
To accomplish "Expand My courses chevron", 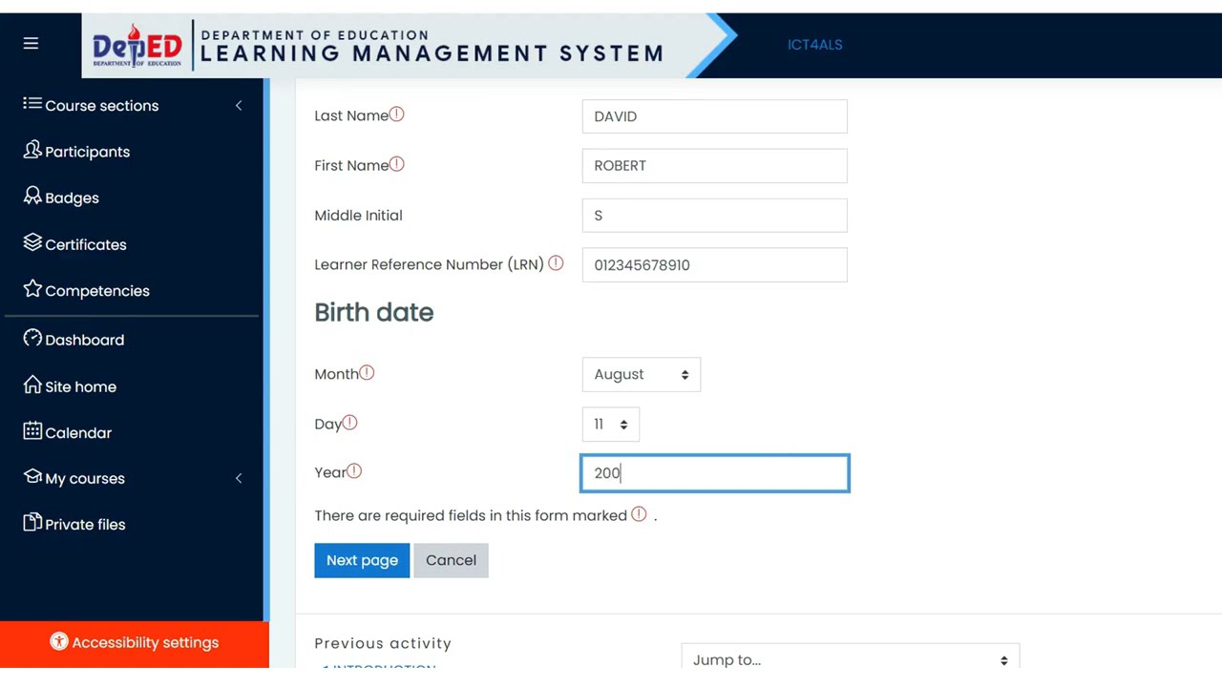I will click(239, 478).
